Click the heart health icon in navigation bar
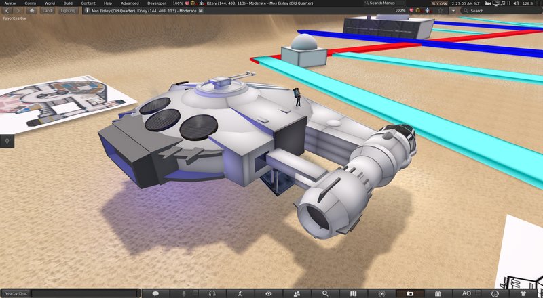 (x=411, y=10)
